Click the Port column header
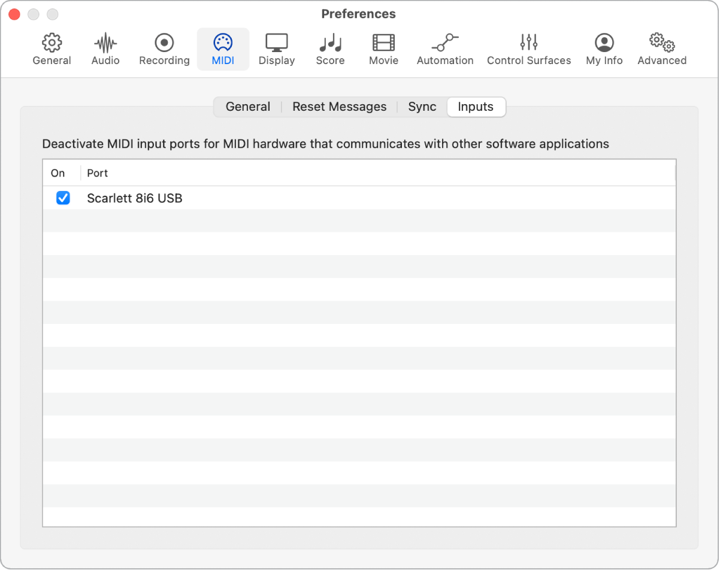Viewport: 720px width, 570px height. coord(98,173)
